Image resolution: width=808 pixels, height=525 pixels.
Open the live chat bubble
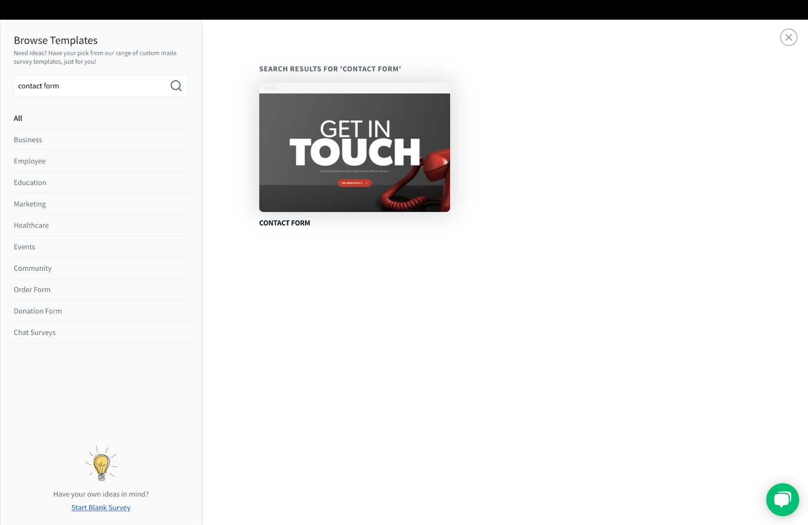coord(782,500)
